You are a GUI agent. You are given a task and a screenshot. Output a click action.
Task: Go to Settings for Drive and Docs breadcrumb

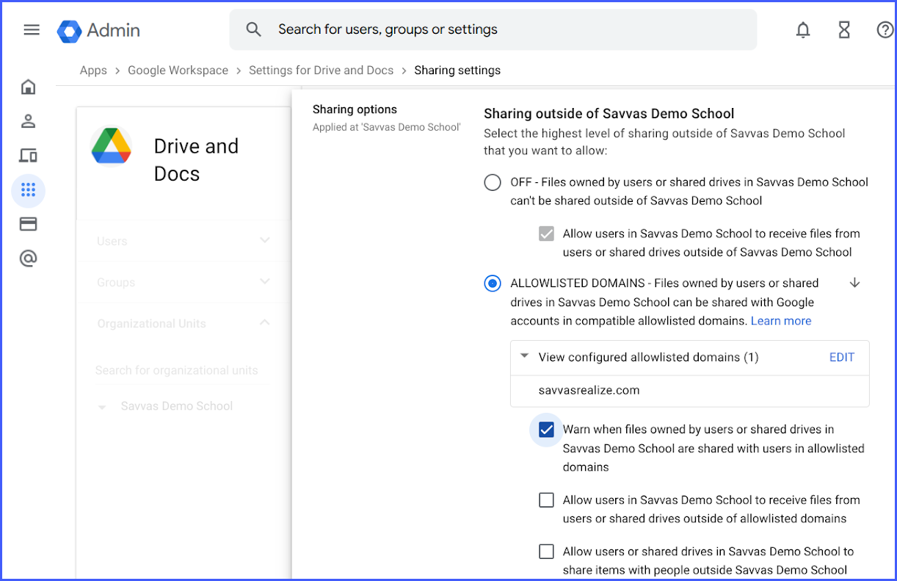click(x=321, y=71)
